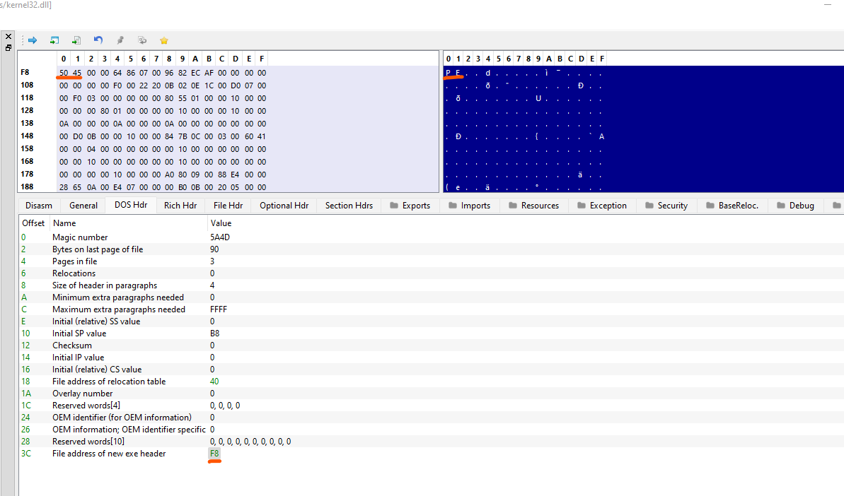Screen dimensions: 844x496
Task: Select Size of header in paragraphs row
Action: [431, 285]
